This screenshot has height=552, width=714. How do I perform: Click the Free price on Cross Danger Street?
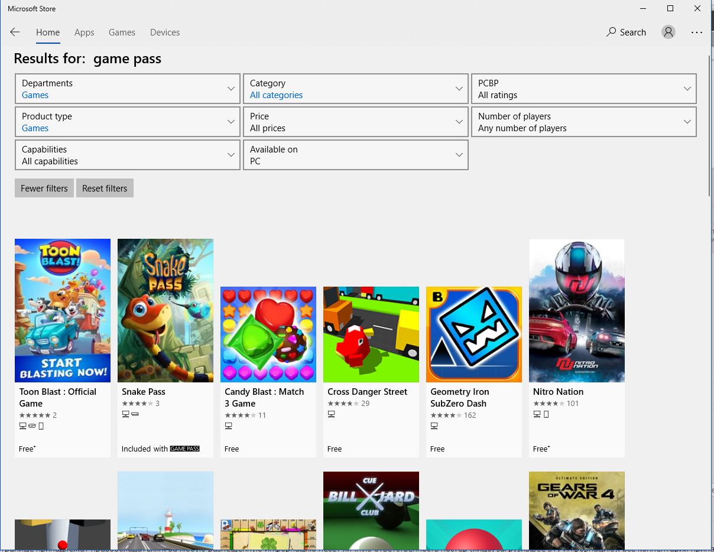pyautogui.click(x=335, y=449)
